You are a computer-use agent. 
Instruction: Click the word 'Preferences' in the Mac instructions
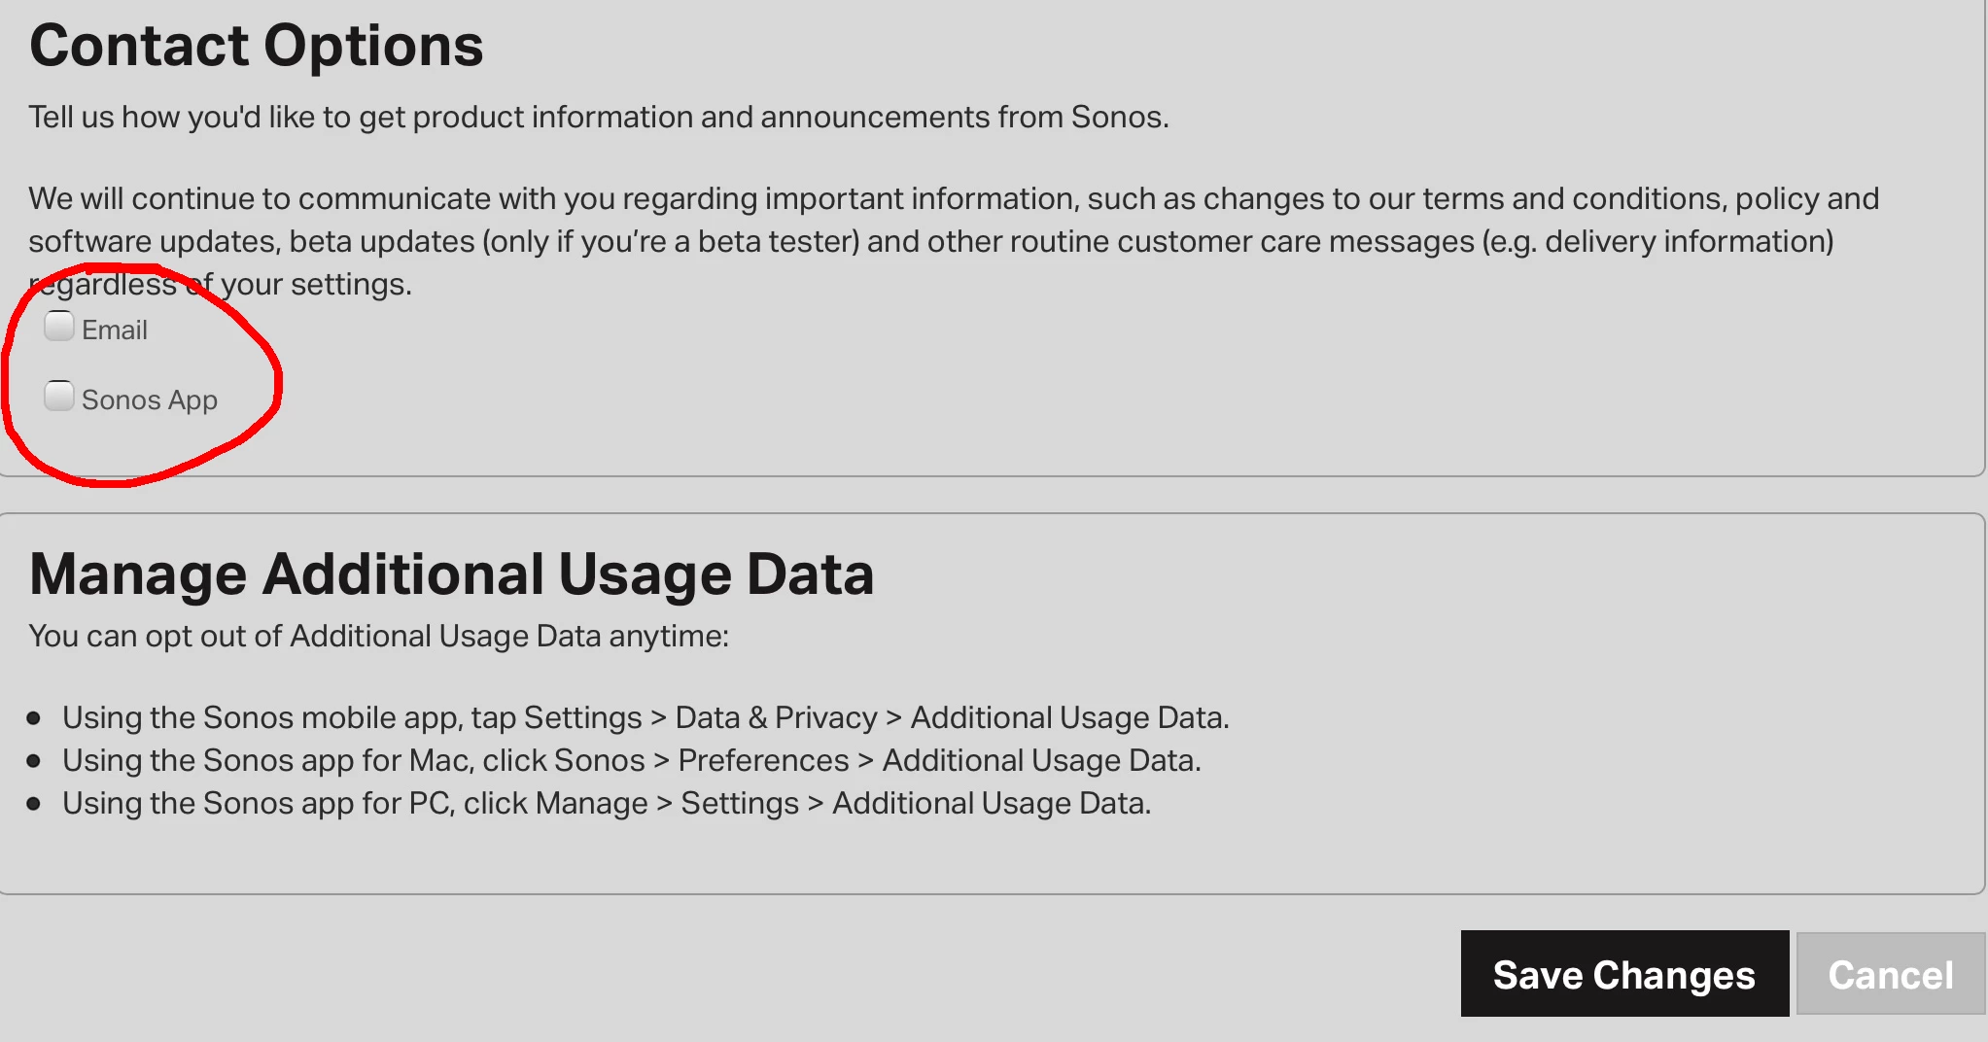[763, 761]
